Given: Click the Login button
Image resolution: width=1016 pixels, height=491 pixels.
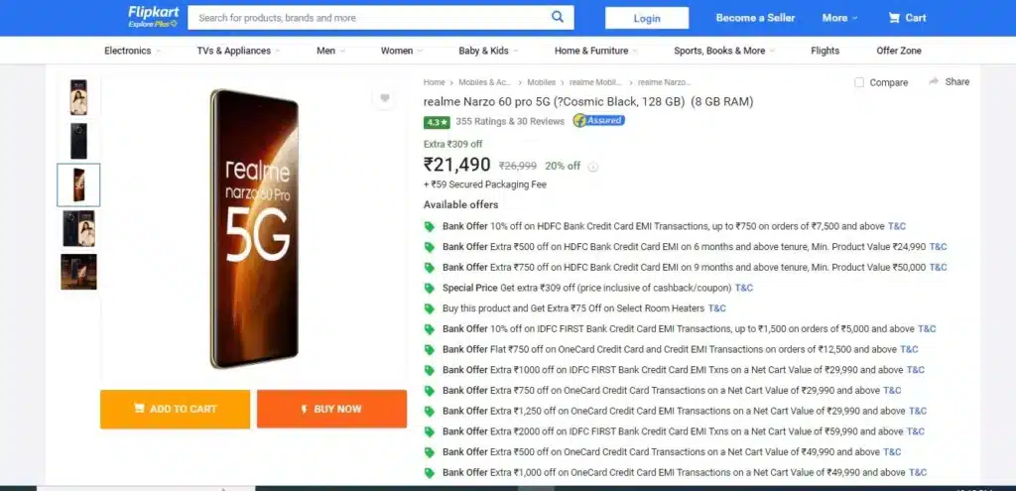Looking at the screenshot, I should 647,18.
